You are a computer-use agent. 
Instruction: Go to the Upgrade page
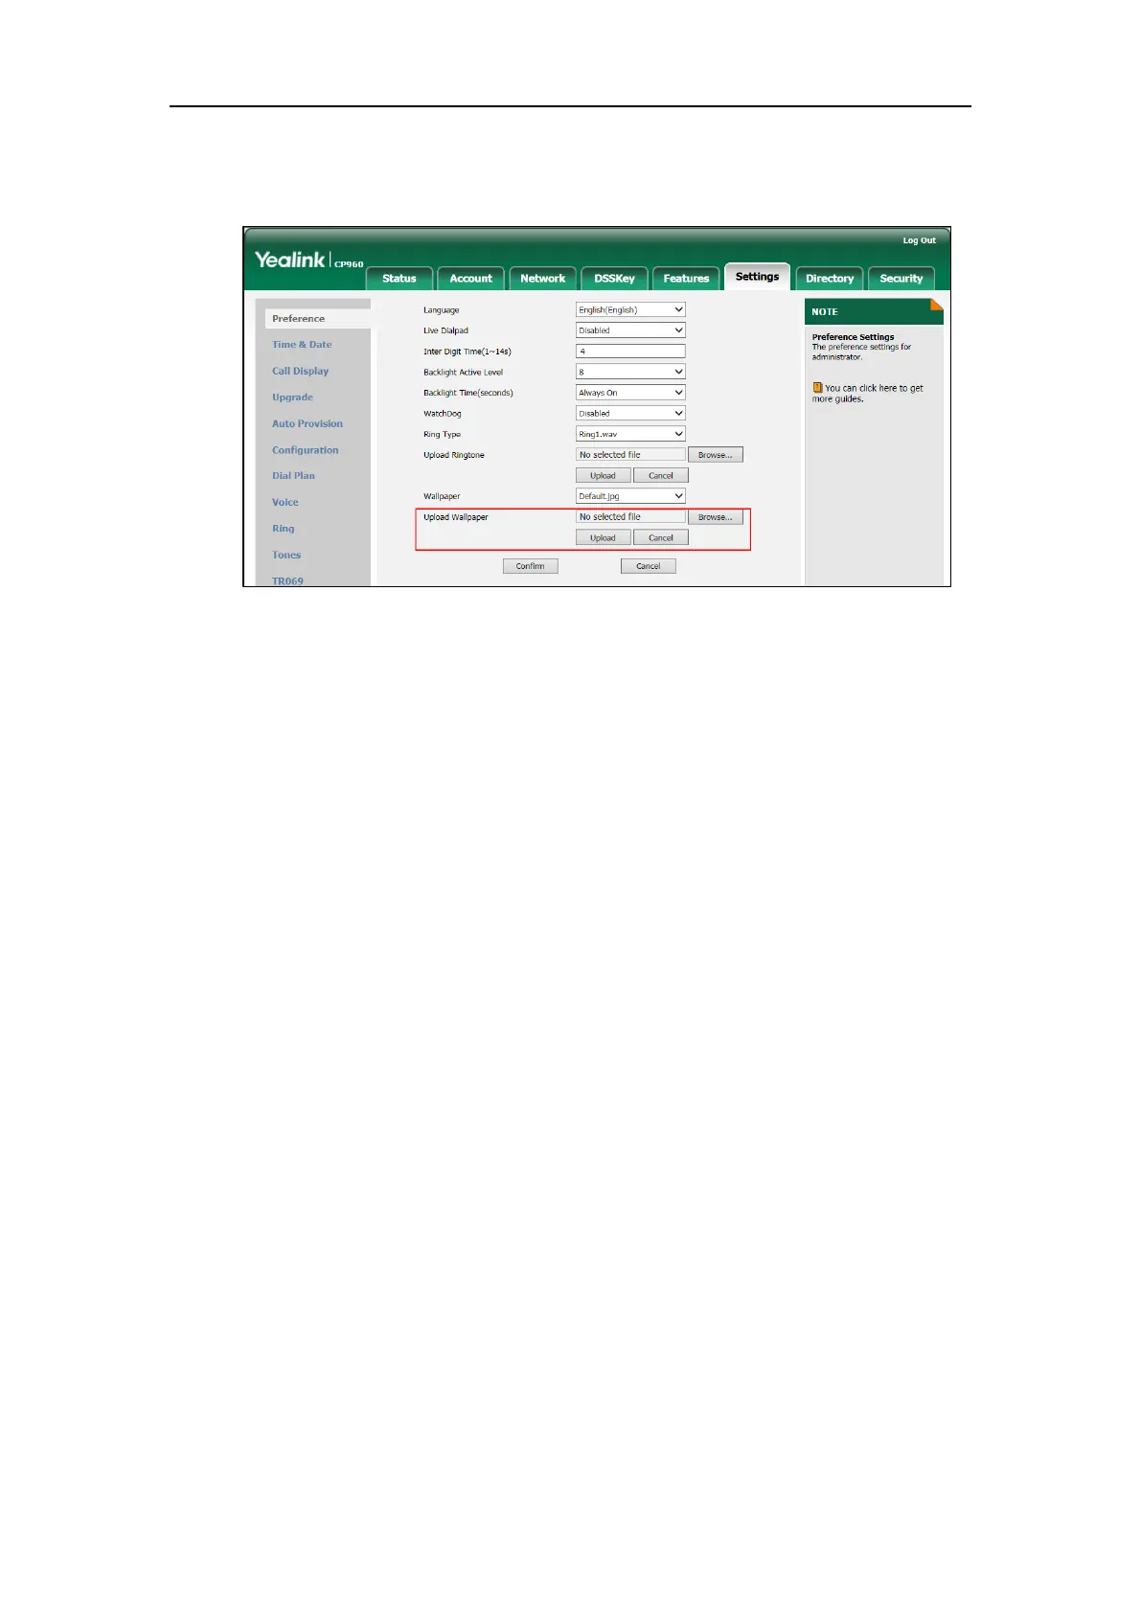point(292,398)
